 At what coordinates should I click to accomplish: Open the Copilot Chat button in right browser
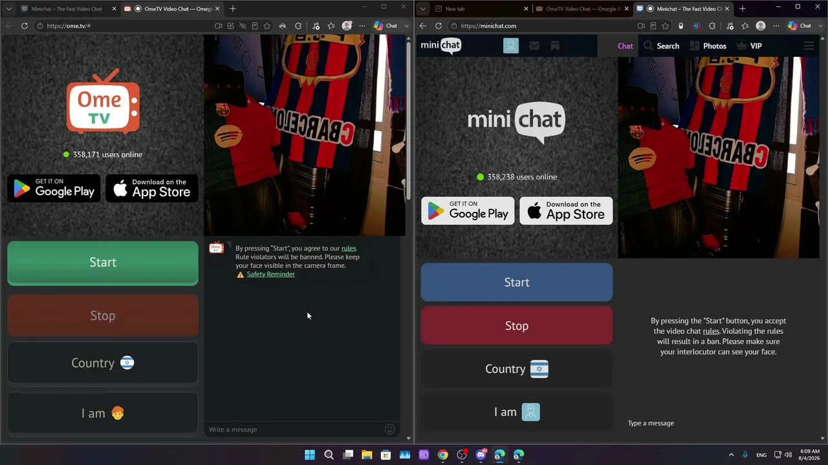click(800, 26)
